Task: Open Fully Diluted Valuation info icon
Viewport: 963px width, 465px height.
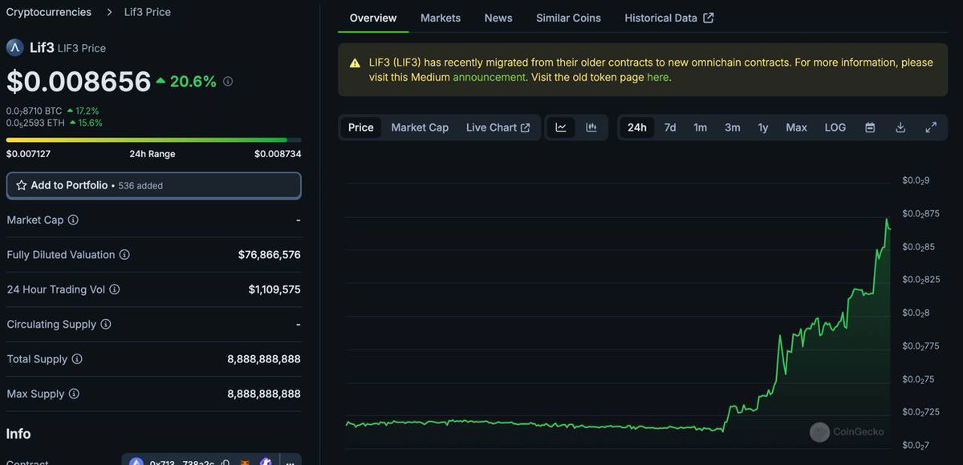Action: click(124, 255)
